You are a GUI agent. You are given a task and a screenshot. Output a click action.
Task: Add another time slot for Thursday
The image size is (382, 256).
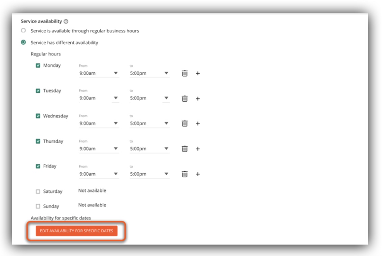pyautogui.click(x=198, y=149)
